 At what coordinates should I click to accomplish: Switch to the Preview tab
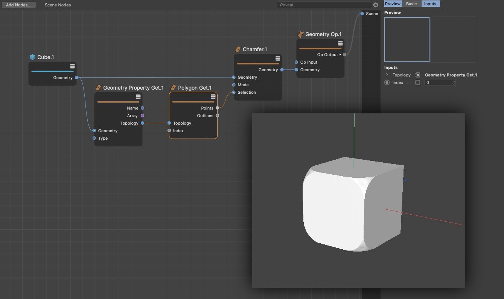393,4
